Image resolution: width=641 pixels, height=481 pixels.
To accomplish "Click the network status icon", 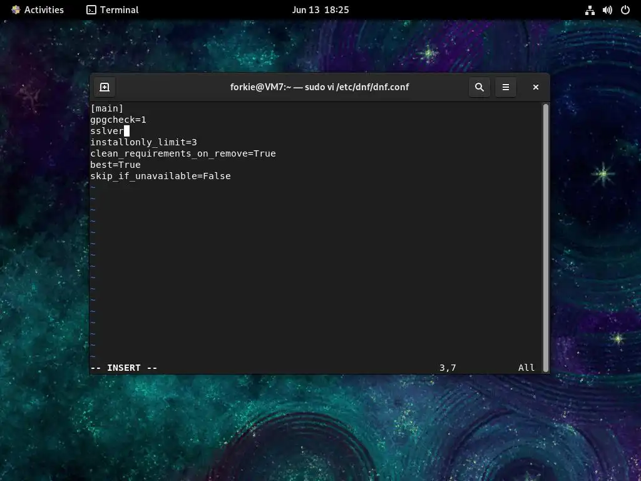I will (x=590, y=10).
